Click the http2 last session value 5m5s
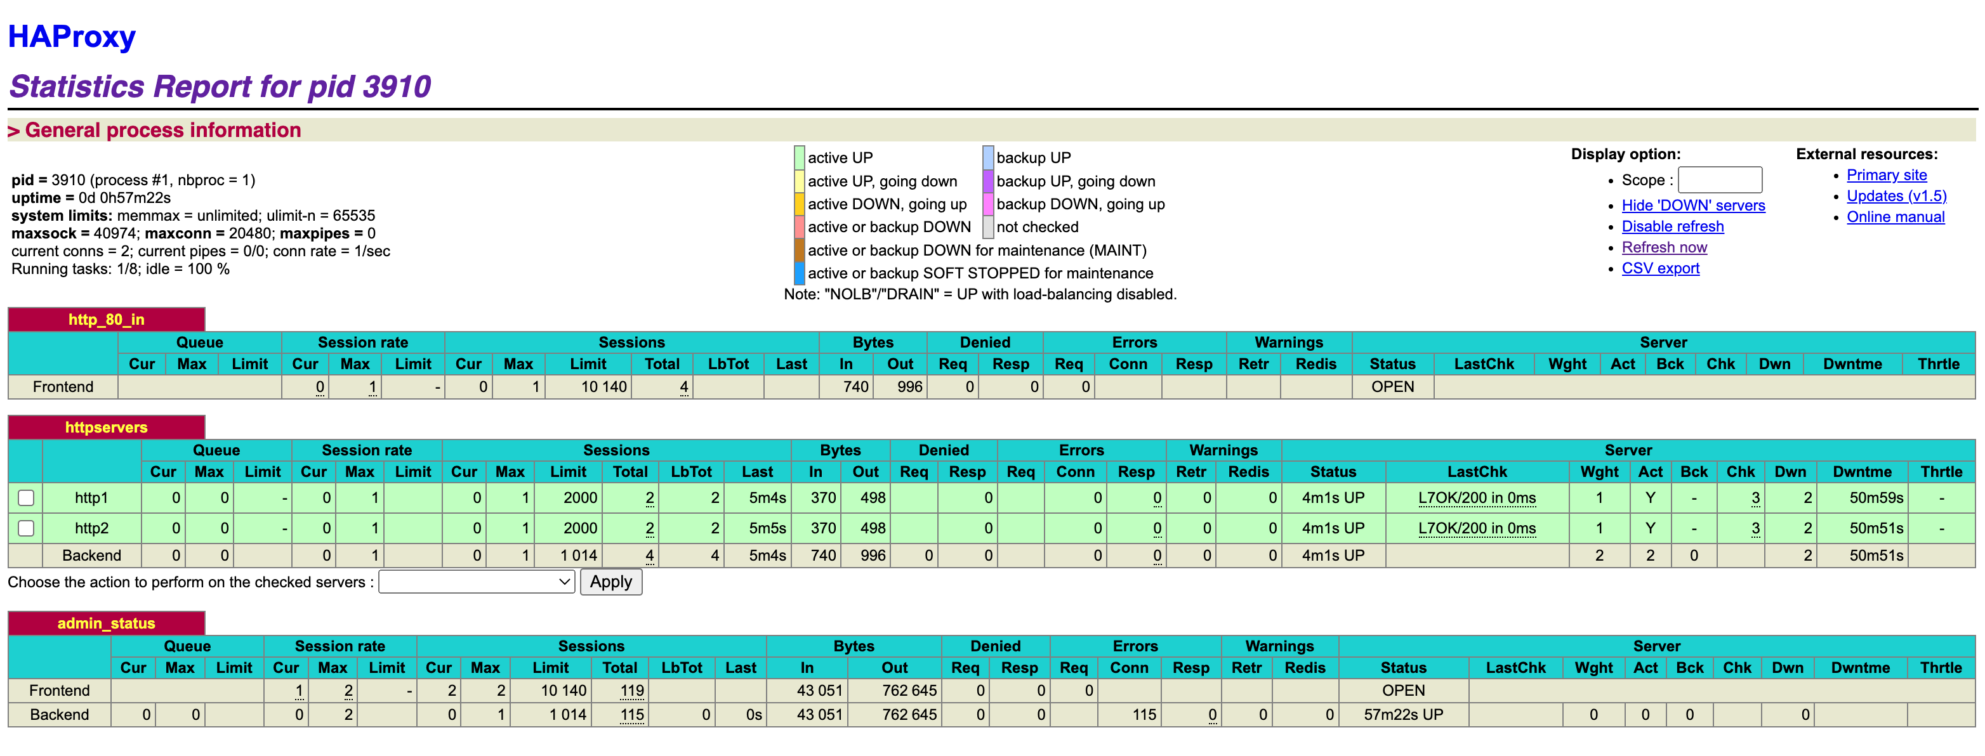1985x756 pixels. [x=767, y=528]
